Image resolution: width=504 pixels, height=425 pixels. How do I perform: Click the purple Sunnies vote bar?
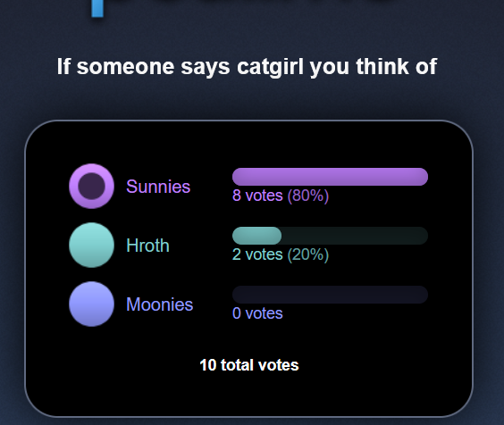330,177
